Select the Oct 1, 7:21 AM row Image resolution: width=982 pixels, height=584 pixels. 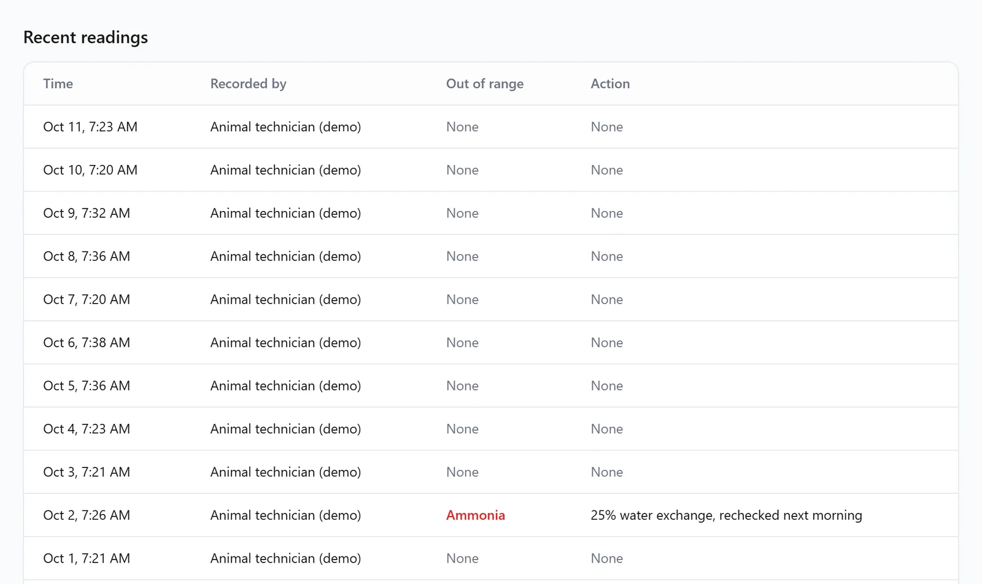point(491,558)
